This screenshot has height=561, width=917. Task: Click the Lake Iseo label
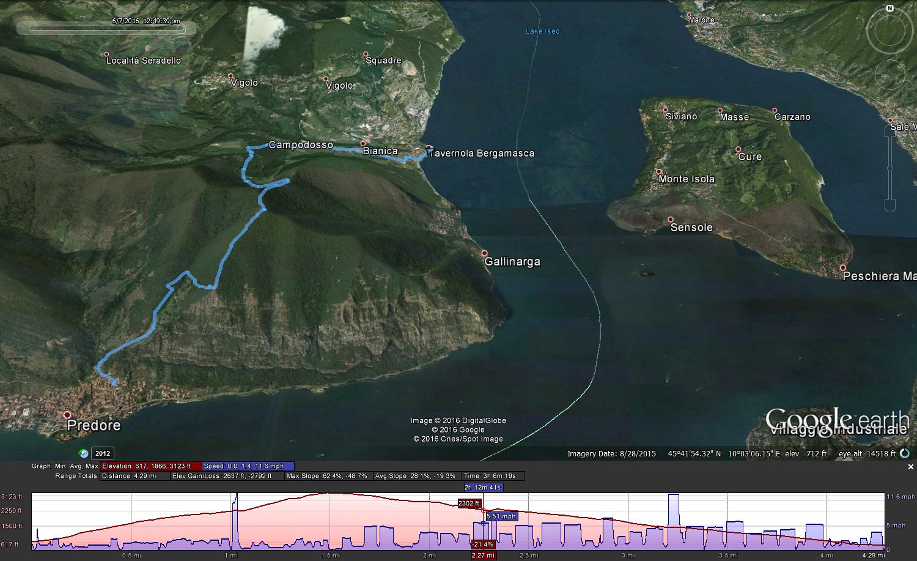click(x=543, y=31)
